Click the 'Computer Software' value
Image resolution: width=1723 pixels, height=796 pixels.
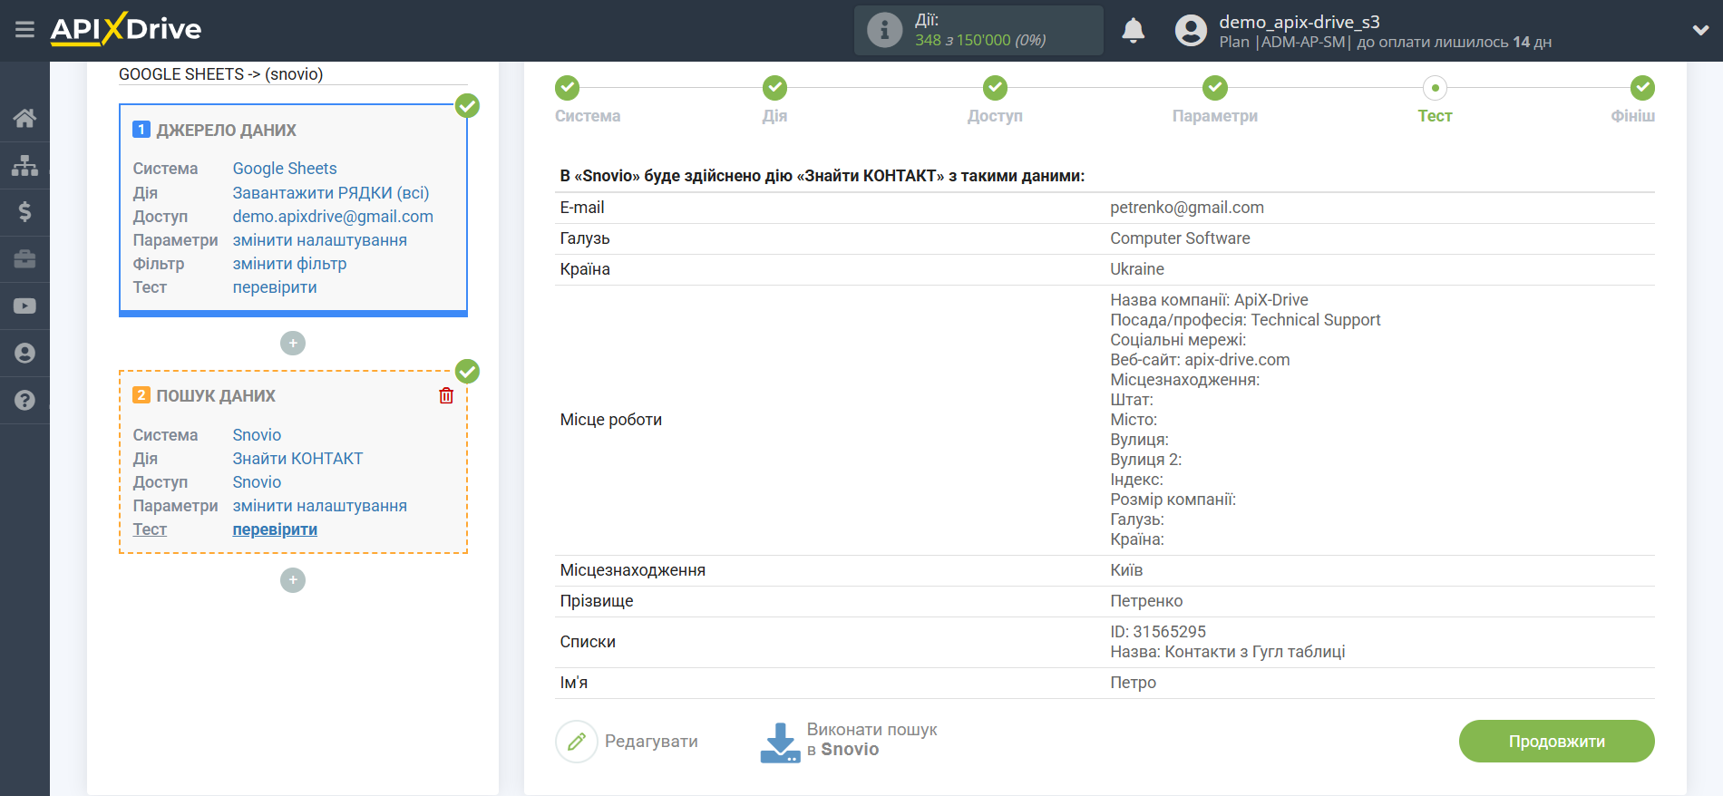click(1180, 238)
